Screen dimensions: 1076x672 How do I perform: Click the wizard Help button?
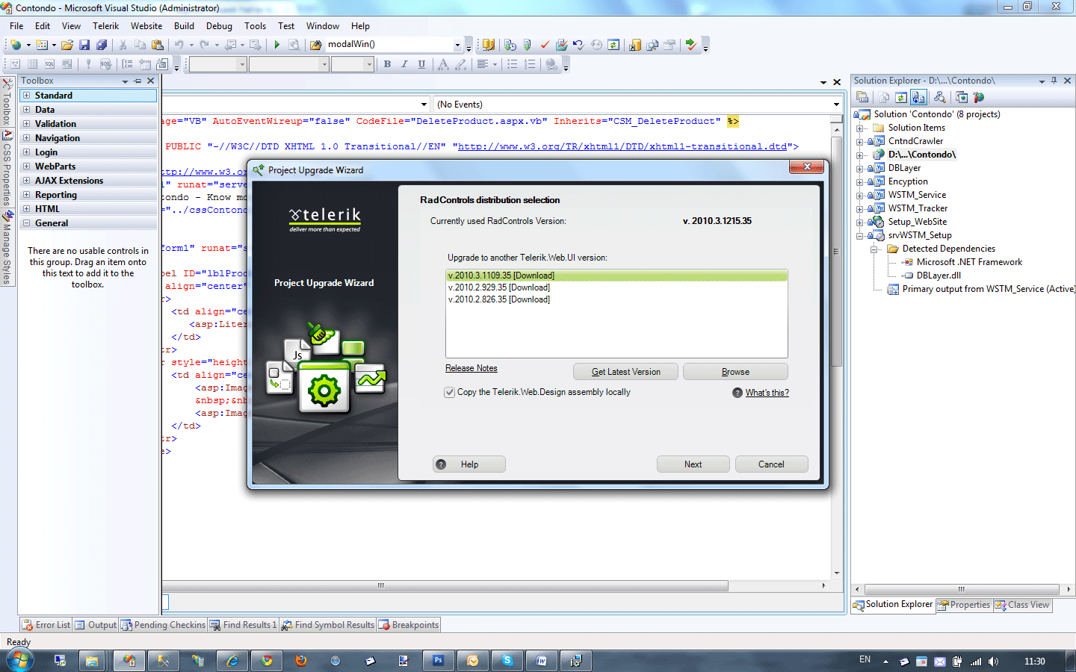coord(469,464)
